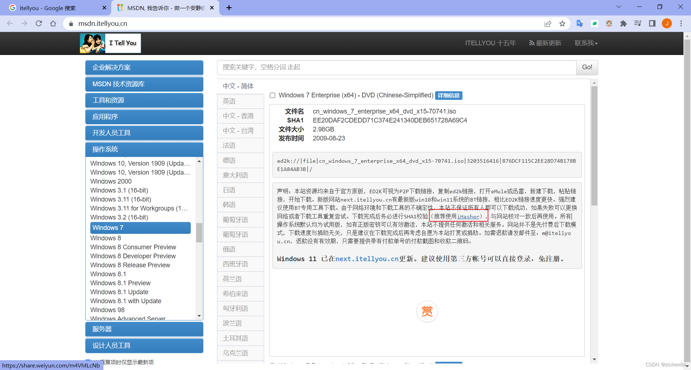Click the browser address bar URL
This screenshot has width=691, height=370.
[103, 23]
